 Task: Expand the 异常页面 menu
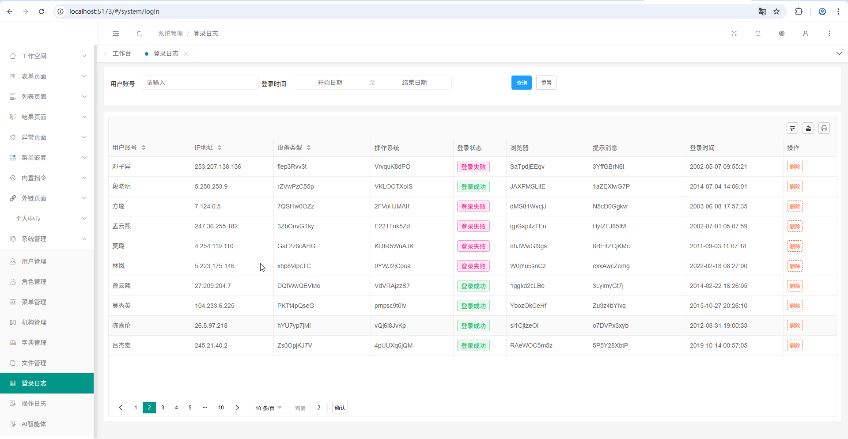click(x=47, y=137)
